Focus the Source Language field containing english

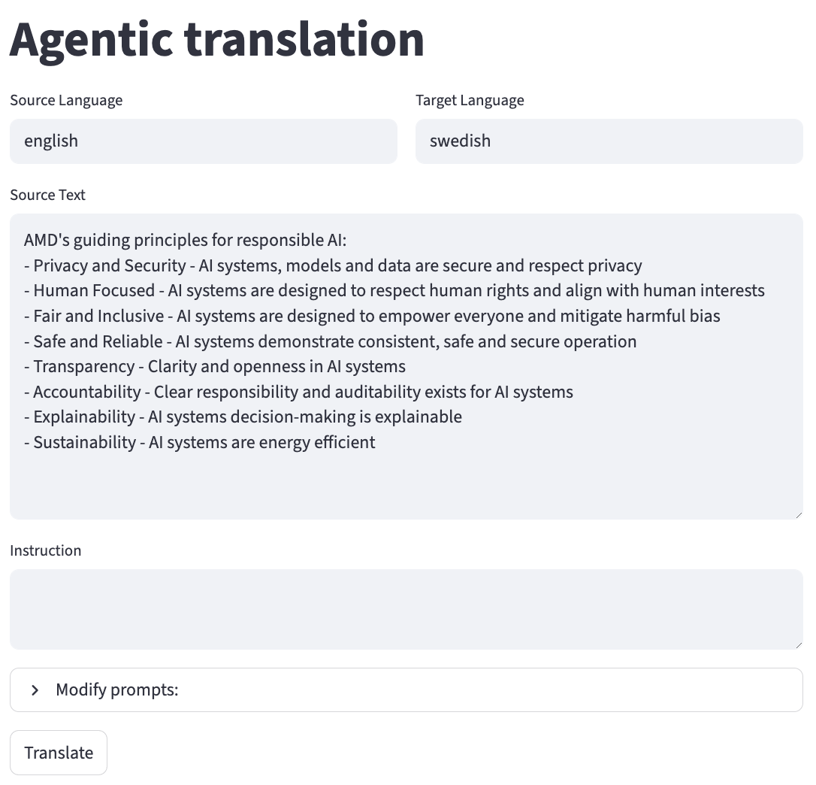tap(203, 141)
